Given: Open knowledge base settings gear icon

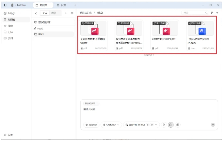Looking at the screenshot, I should (72, 13).
